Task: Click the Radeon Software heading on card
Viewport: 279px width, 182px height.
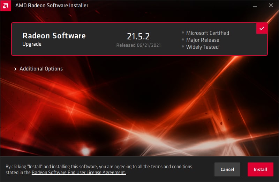Action: pyautogui.click(x=54, y=36)
